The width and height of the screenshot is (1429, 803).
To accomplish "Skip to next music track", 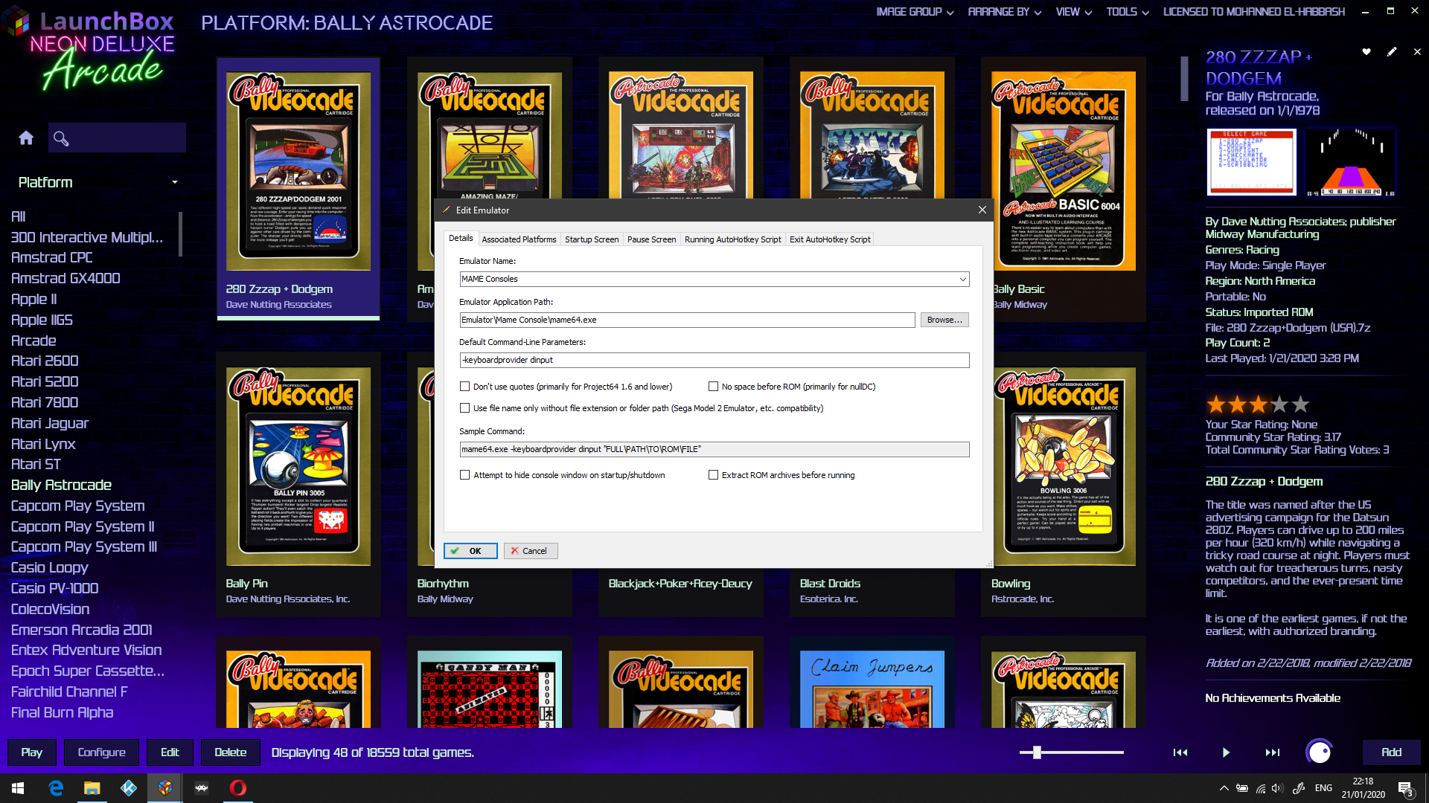I will point(1273,752).
